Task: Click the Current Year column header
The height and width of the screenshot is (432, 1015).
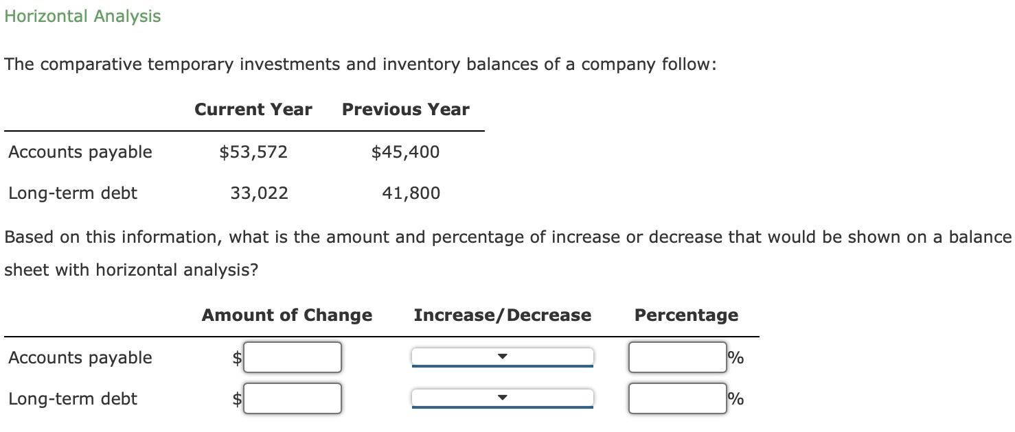Action: [x=253, y=109]
